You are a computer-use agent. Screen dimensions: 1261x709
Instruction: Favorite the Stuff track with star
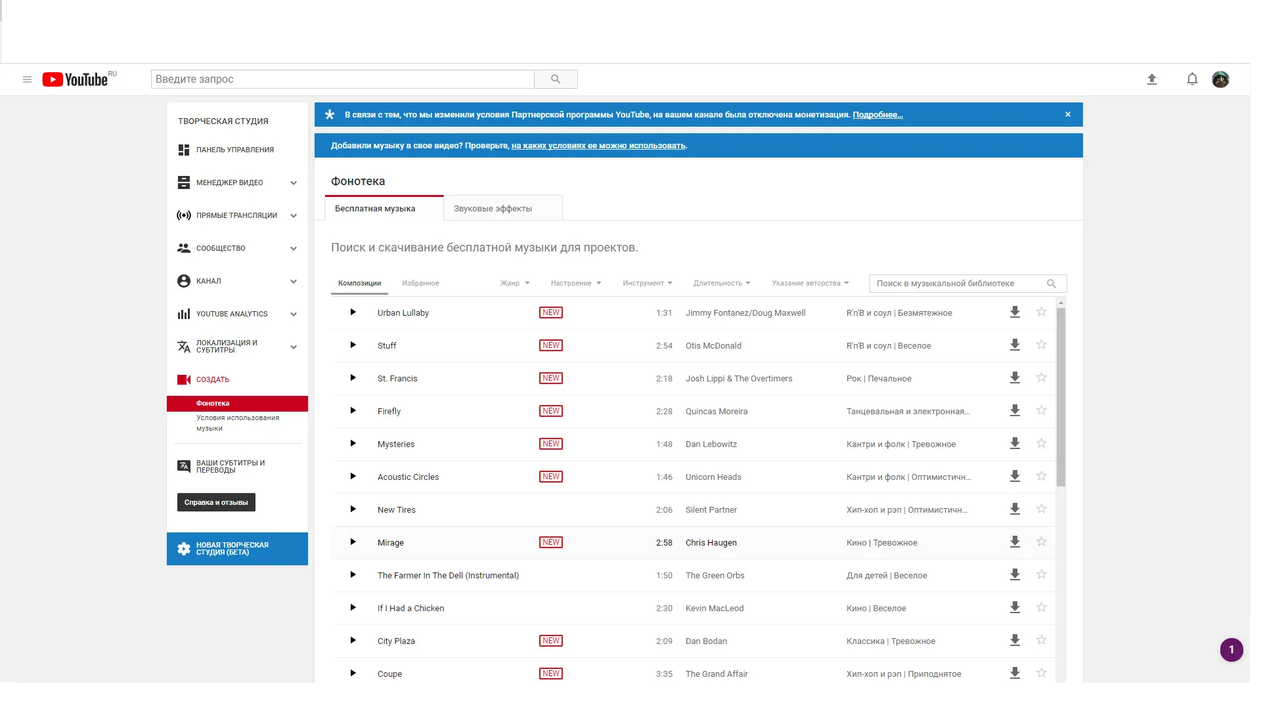pyautogui.click(x=1041, y=345)
